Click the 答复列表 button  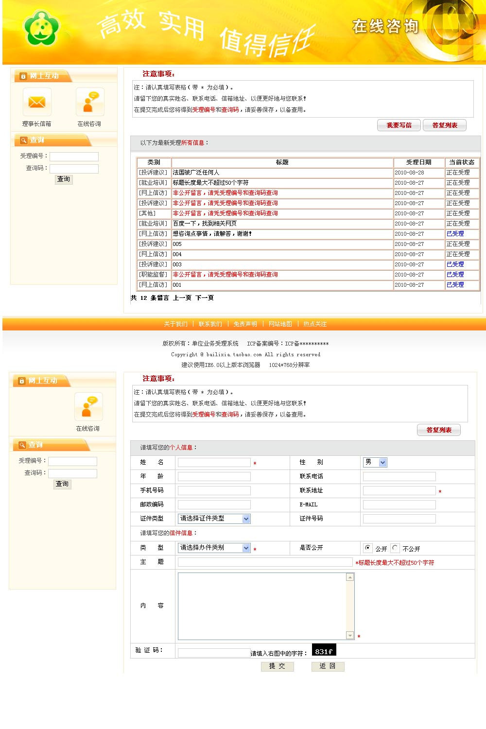pyautogui.click(x=444, y=125)
